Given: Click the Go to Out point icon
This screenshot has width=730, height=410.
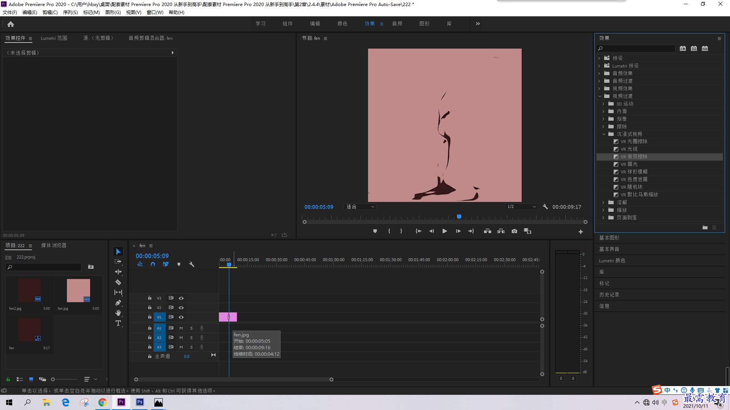Looking at the screenshot, I should click(x=471, y=231).
